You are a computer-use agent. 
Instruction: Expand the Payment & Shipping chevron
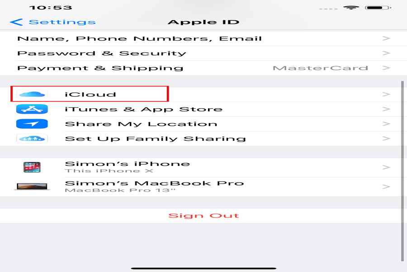coord(386,68)
